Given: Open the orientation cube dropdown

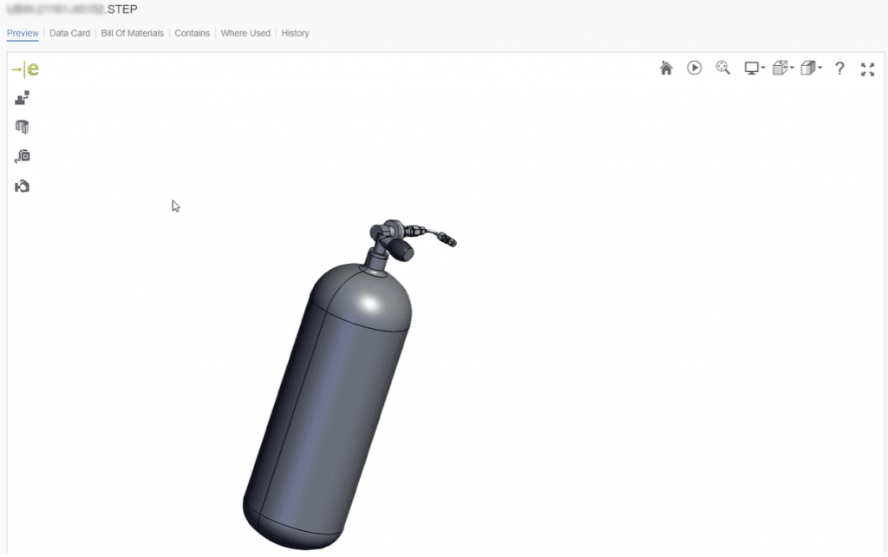Looking at the screenshot, I should [x=810, y=68].
